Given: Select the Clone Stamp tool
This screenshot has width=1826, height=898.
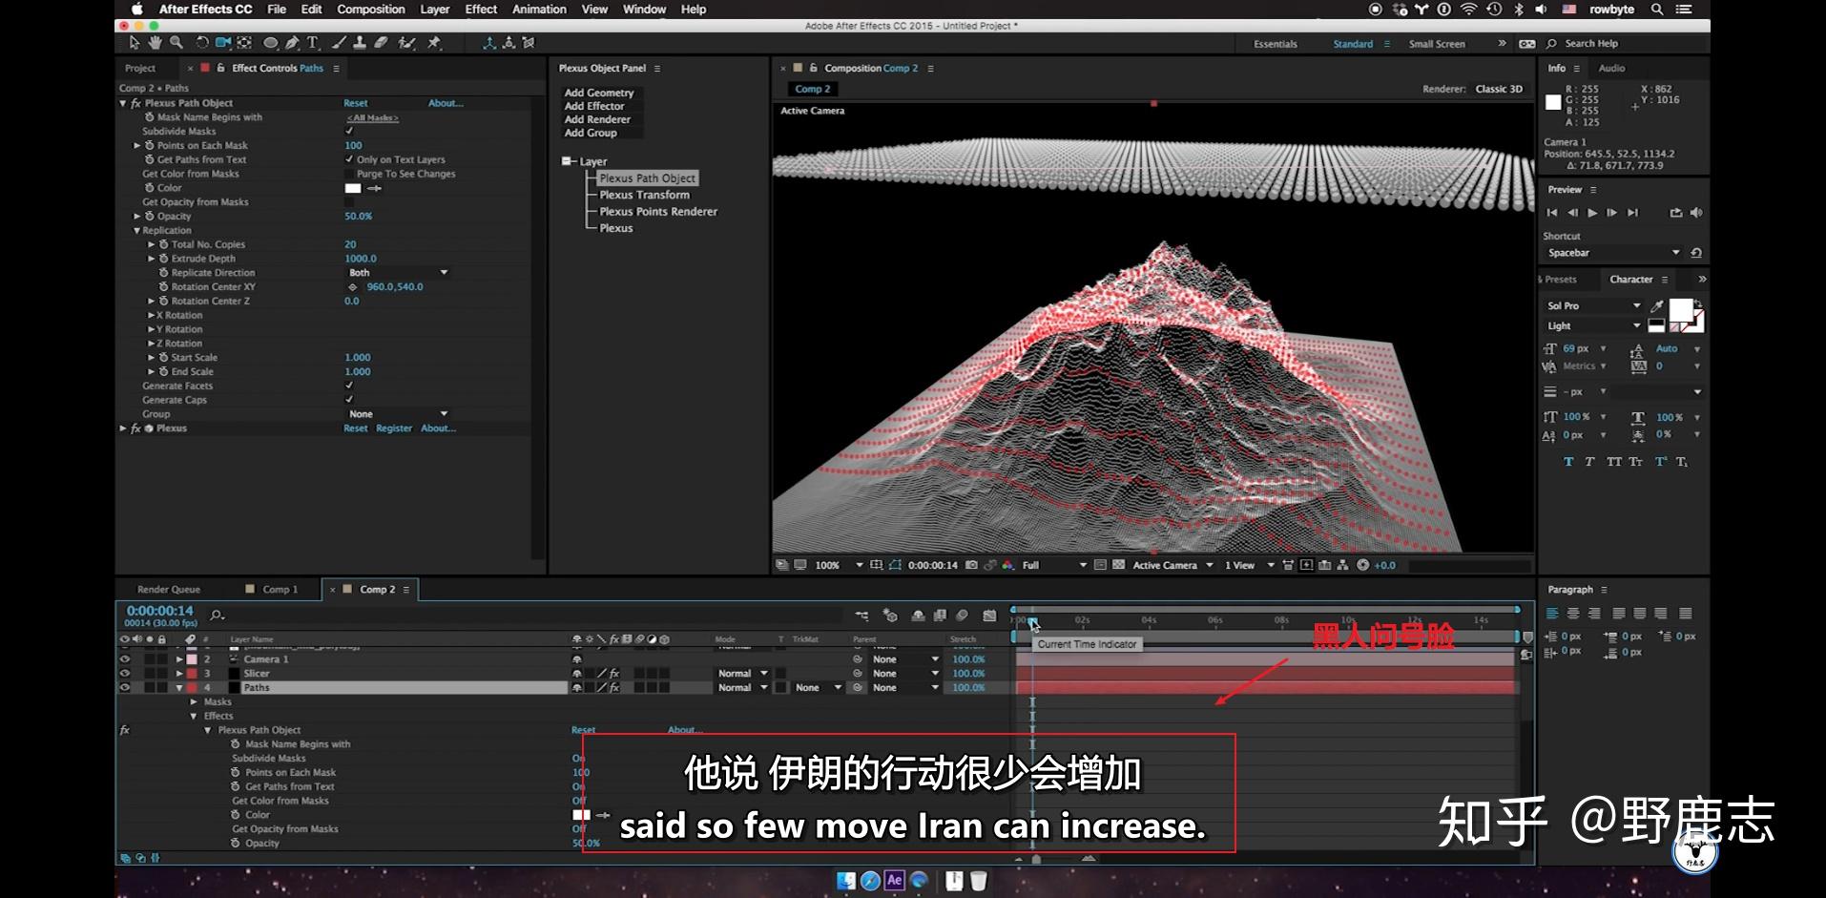Looking at the screenshot, I should click(360, 43).
